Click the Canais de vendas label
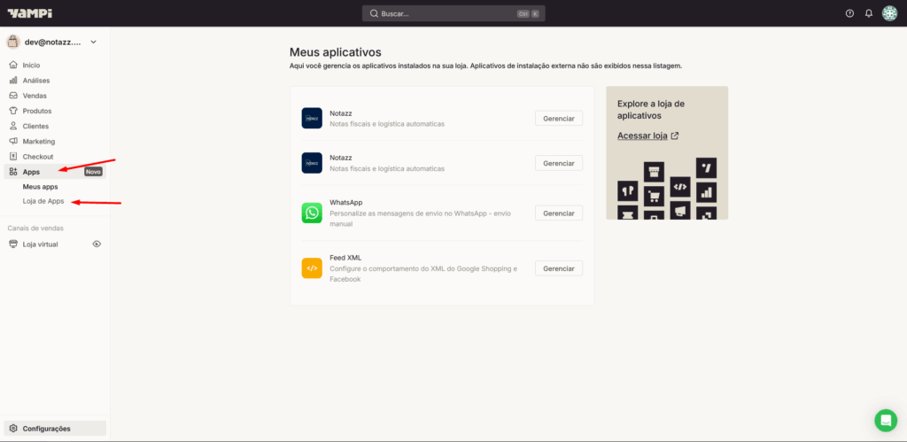This screenshot has height=442, width=907. [35, 228]
